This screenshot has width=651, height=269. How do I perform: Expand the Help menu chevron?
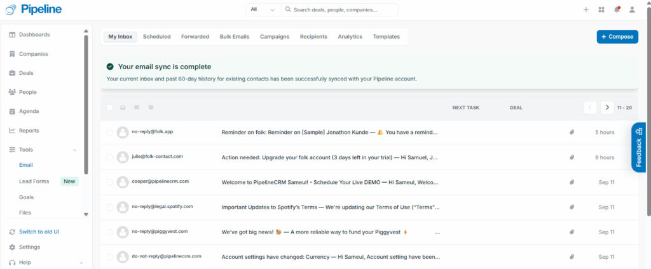81,263
